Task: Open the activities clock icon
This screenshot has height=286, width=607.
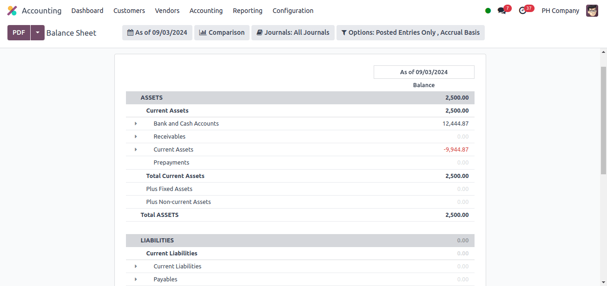Action: coord(523,11)
